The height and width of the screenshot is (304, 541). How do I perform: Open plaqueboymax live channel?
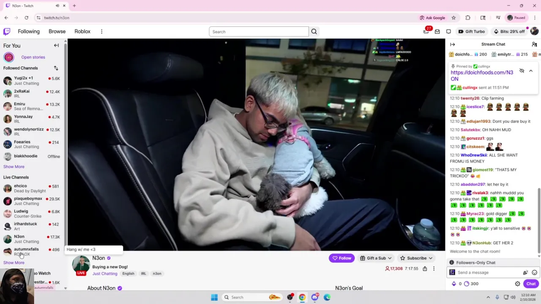tap(32, 201)
